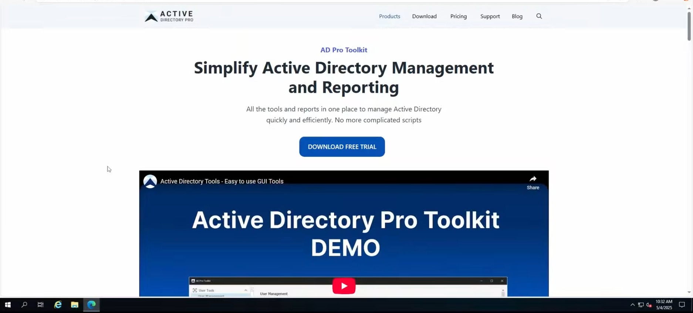Open Task View on the taskbar

click(41, 305)
